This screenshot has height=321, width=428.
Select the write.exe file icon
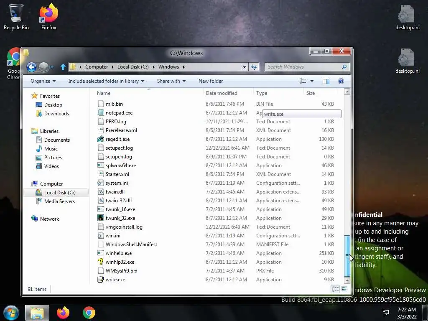101,280
